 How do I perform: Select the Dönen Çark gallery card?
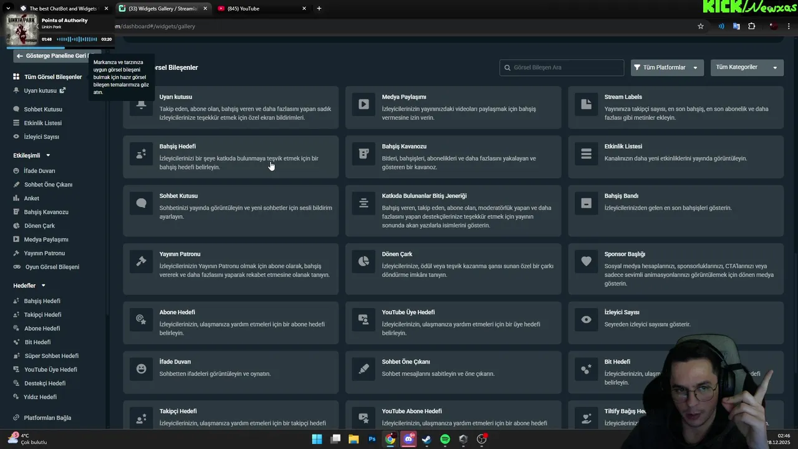(x=453, y=269)
